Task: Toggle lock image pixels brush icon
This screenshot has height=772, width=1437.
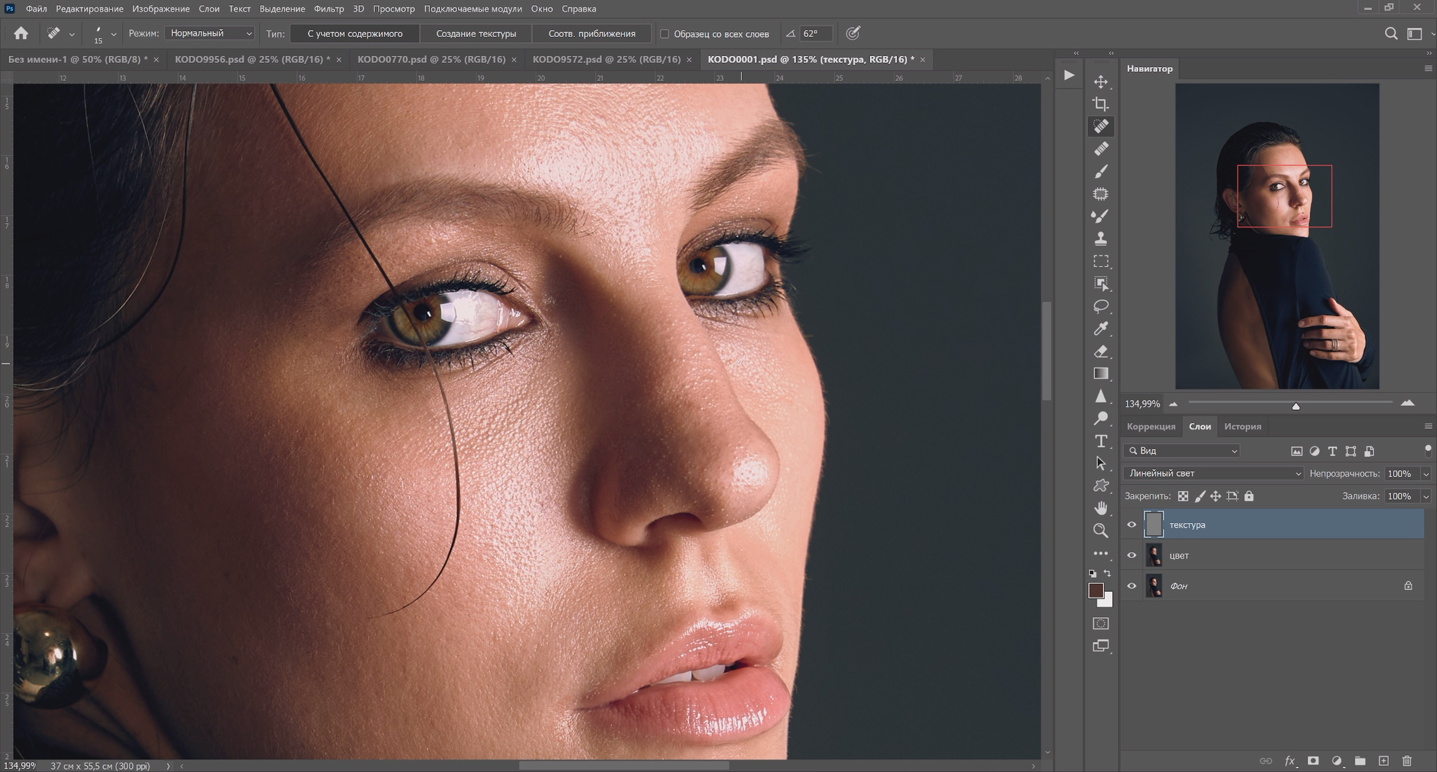Action: 1200,496
